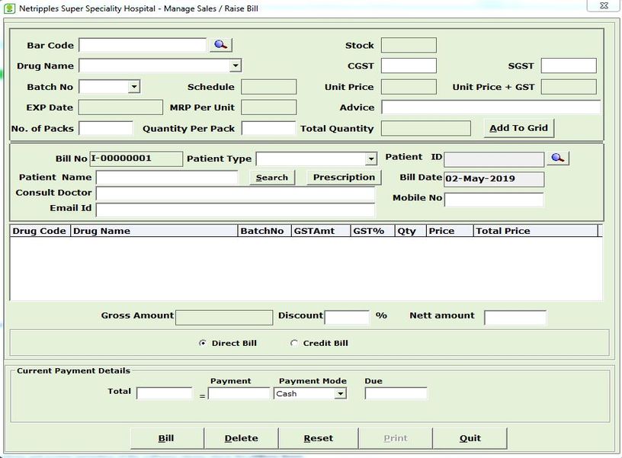Open the Prescription button

[x=344, y=178]
